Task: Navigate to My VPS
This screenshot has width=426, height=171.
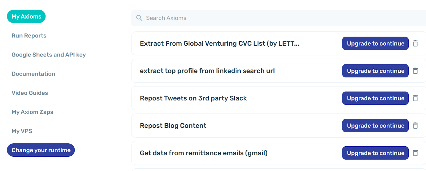Action: (22, 131)
